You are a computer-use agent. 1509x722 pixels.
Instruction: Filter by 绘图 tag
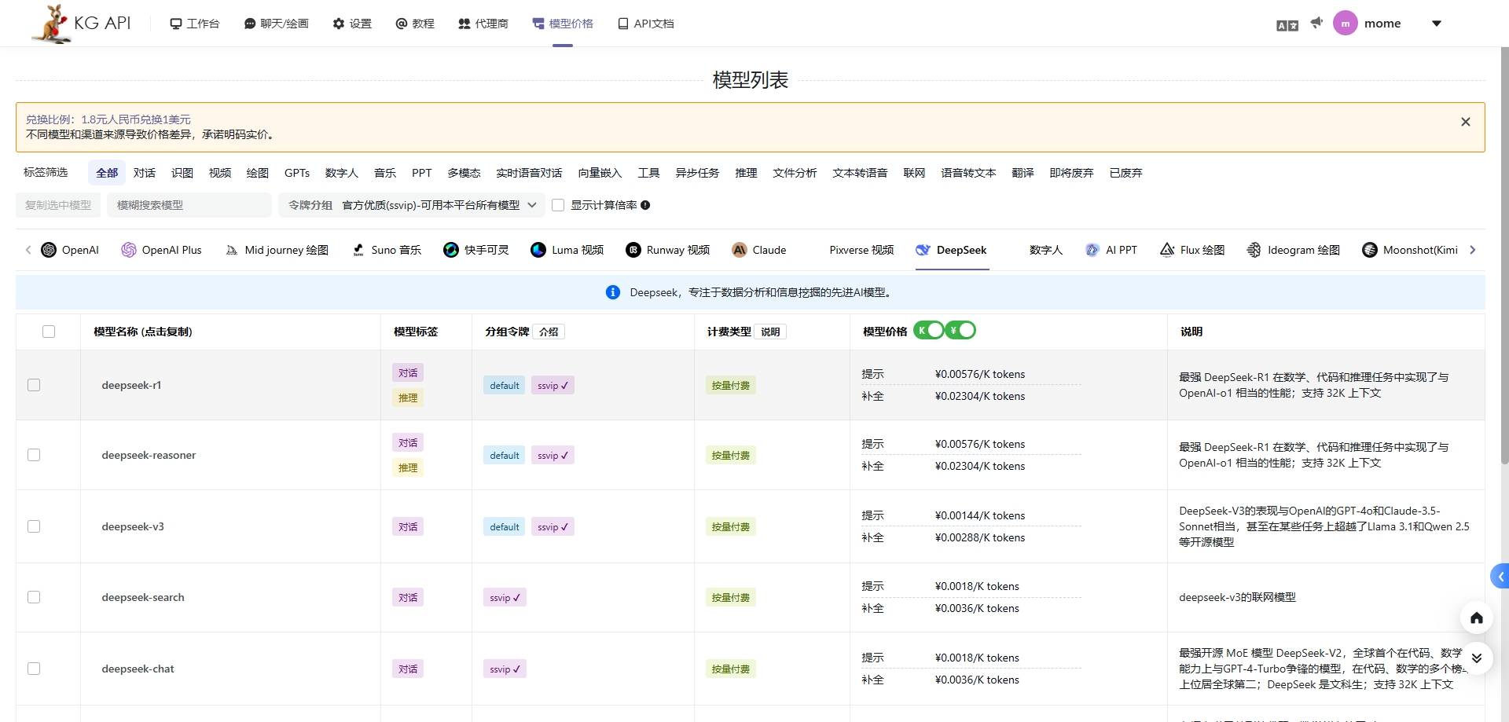pos(258,173)
